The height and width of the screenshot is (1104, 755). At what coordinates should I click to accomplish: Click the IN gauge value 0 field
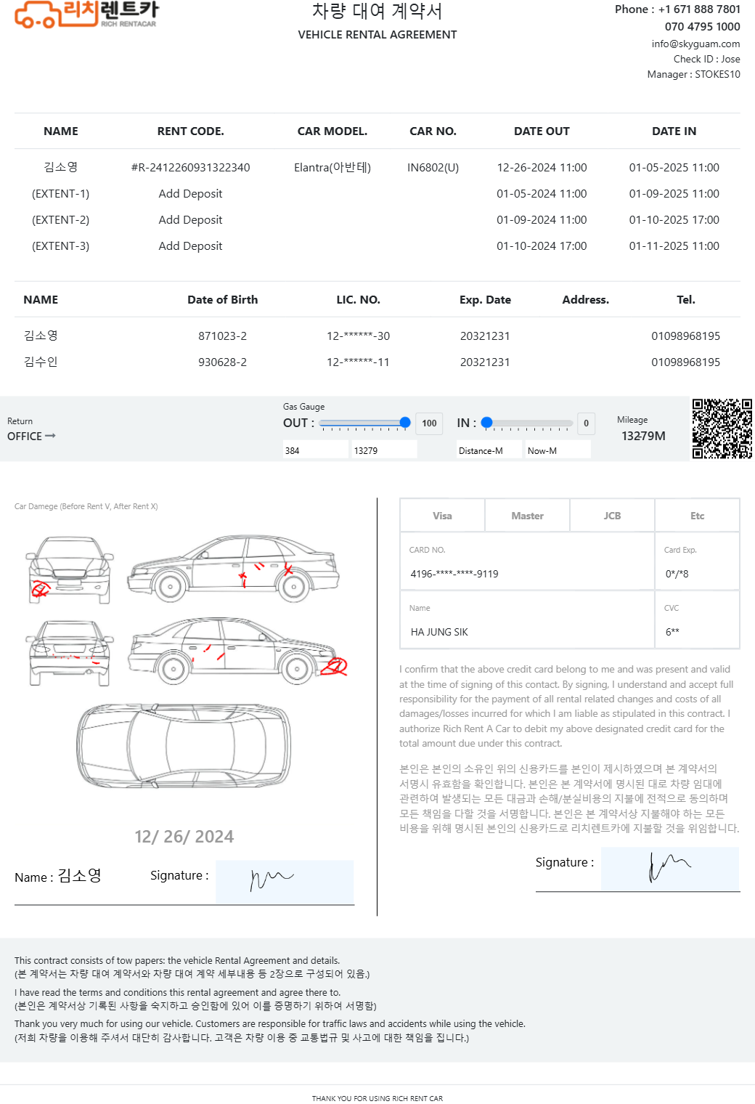click(586, 423)
